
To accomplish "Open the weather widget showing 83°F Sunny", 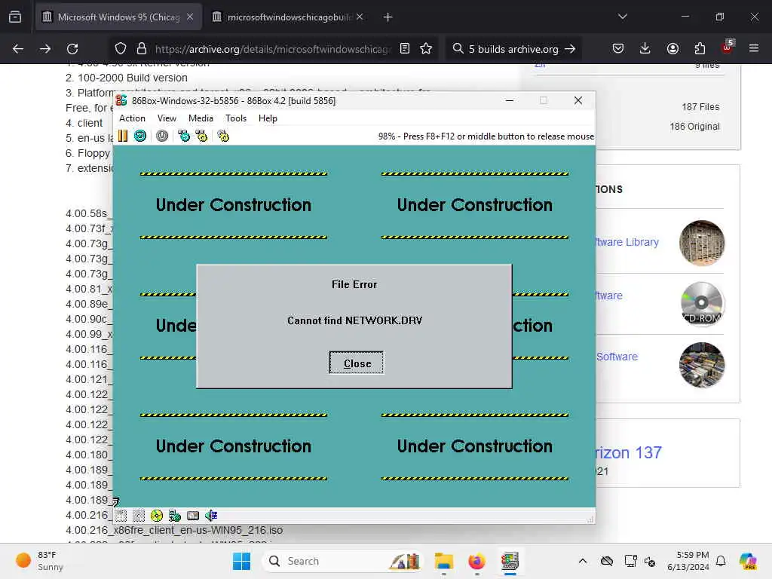I will click(x=39, y=561).
